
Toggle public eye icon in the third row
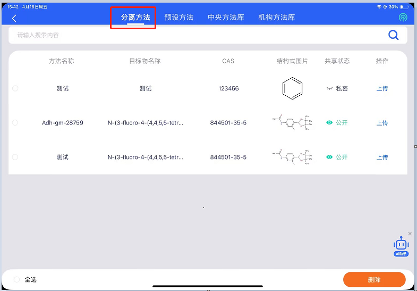[x=329, y=157]
